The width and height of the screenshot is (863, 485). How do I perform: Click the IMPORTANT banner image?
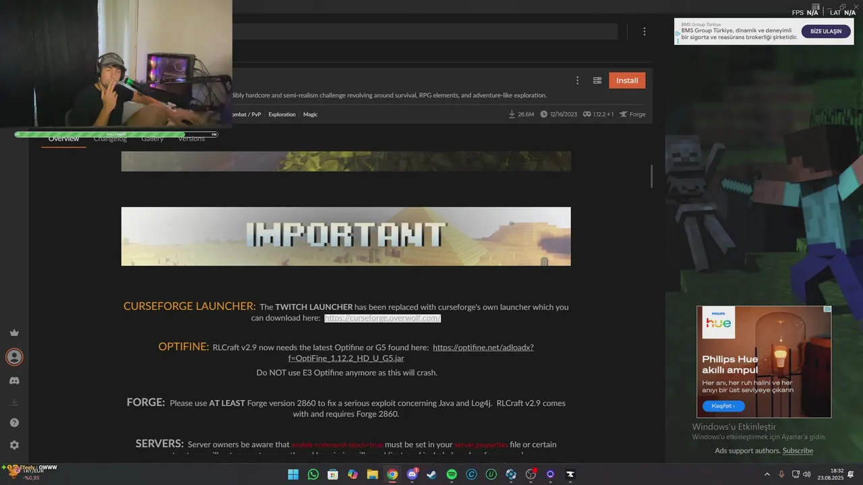point(346,236)
